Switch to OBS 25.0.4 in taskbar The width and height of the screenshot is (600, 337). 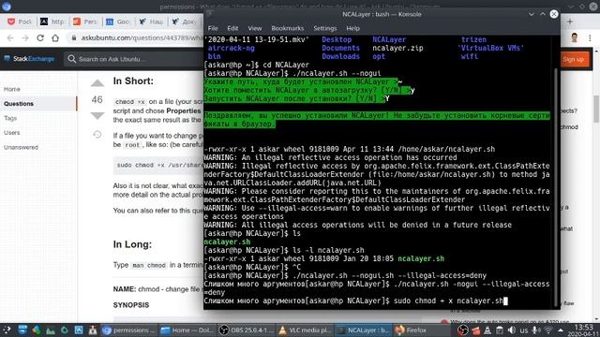[x=247, y=330]
